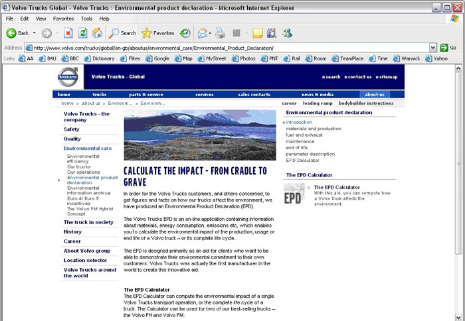
Task: Open the B4U links bar shortcut
Action: point(47,58)
